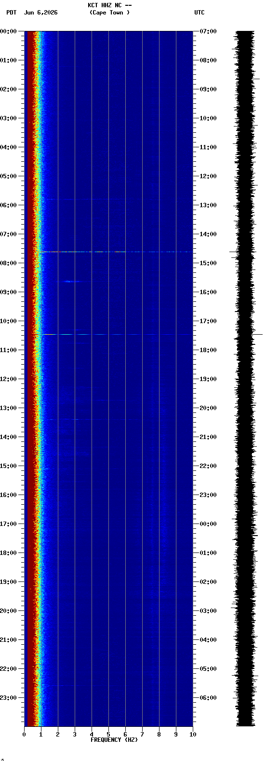
Task: Click the UTC time label 12:00
Action: 208,176
